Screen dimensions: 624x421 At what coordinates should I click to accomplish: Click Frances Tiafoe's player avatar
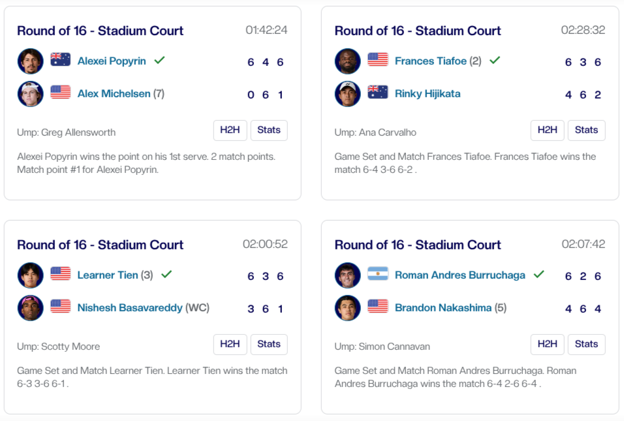[x=347, y=61]
